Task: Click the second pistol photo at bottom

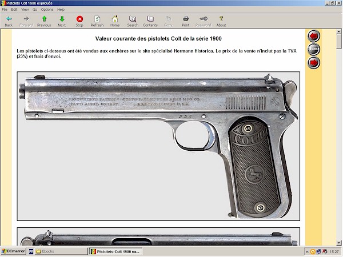Action: pyautogui.click(x=158, y=236)
